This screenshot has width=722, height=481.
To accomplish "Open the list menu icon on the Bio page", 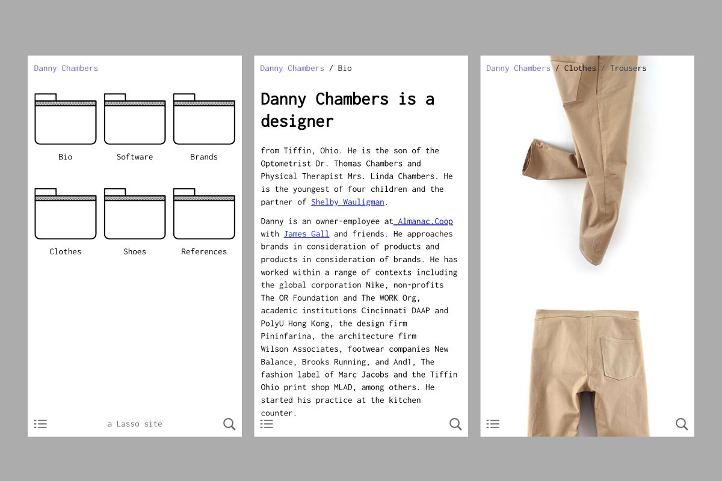I will click(267, 424).
